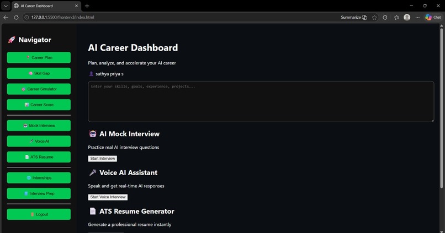The height and width of the screenshot is (233, 445).
Task: Select the AI Career Dashboard browser tab
Action: [x=46, y=6]
